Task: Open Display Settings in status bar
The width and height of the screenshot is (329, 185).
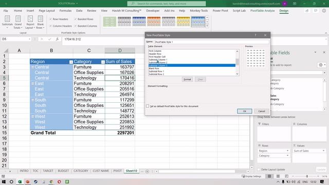Action: (x=251, y=176)
